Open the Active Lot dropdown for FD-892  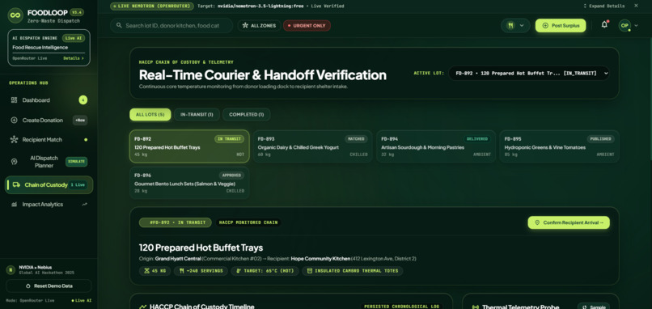529,73
